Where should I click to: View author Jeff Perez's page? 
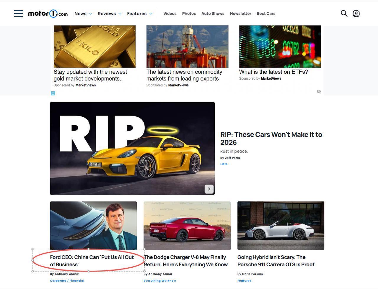tap(233, 158)
